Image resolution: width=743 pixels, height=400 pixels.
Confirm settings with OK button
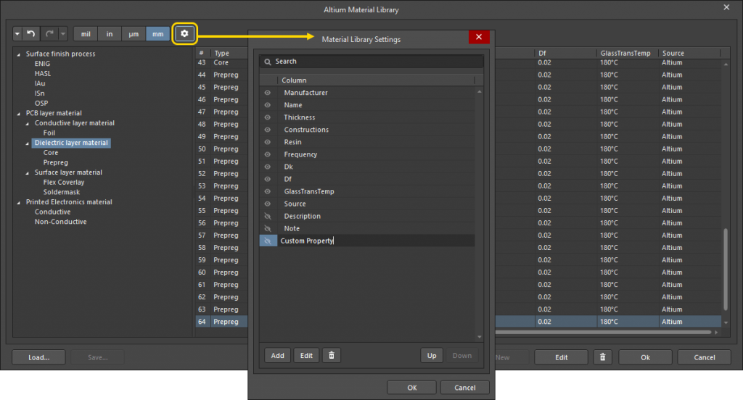point(412,388)
